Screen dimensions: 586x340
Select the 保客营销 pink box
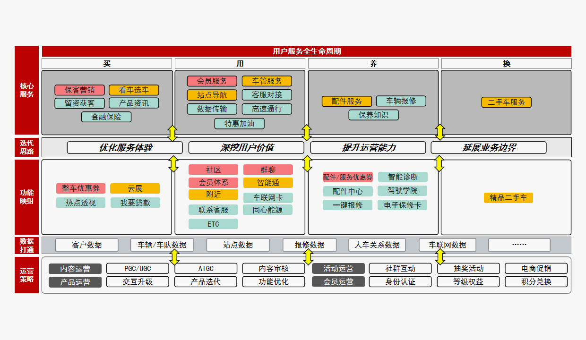click(x=79, y=90)
